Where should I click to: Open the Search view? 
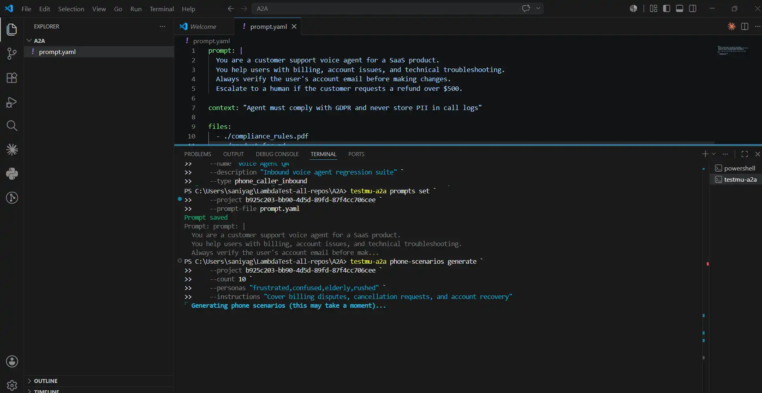[12, 126]
